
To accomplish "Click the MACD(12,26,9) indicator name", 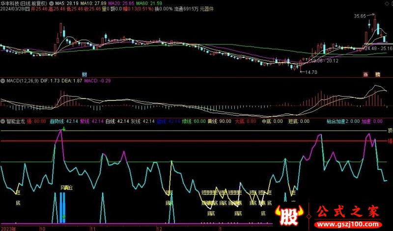I will [23, 80].
